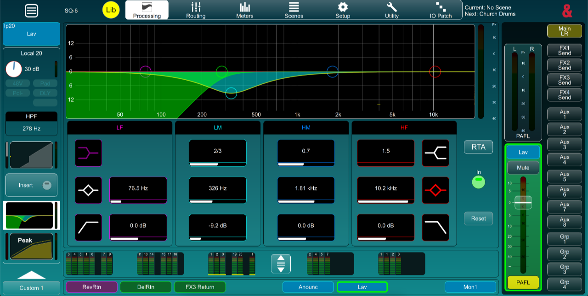Select the bell curve icon in the LF band
This screenshot has height=296, width=588.
[x=88, y=190]
